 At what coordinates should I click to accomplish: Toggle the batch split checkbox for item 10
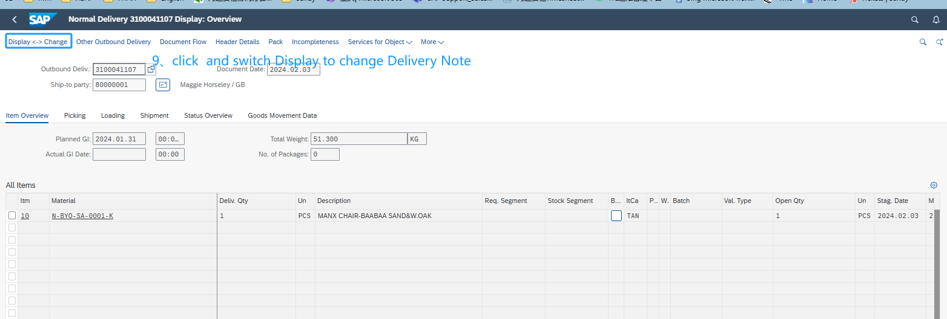[x=616, y=216]
